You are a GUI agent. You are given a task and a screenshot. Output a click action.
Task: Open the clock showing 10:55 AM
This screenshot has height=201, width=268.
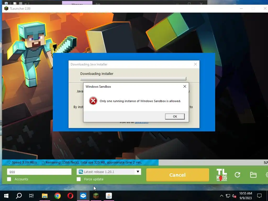(x=245, y=196)
